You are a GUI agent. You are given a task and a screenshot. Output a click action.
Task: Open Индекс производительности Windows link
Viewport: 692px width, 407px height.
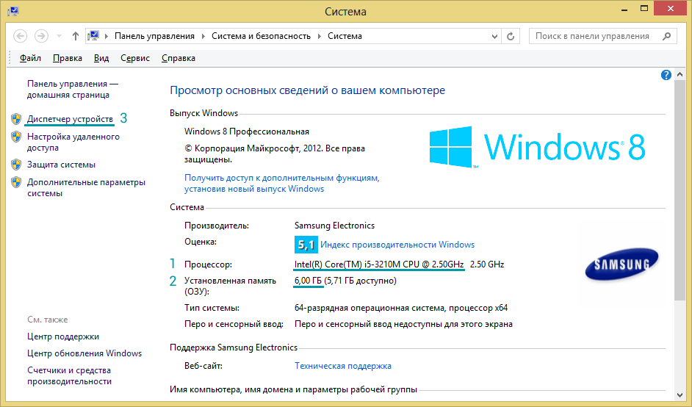(x=397, y=245)
